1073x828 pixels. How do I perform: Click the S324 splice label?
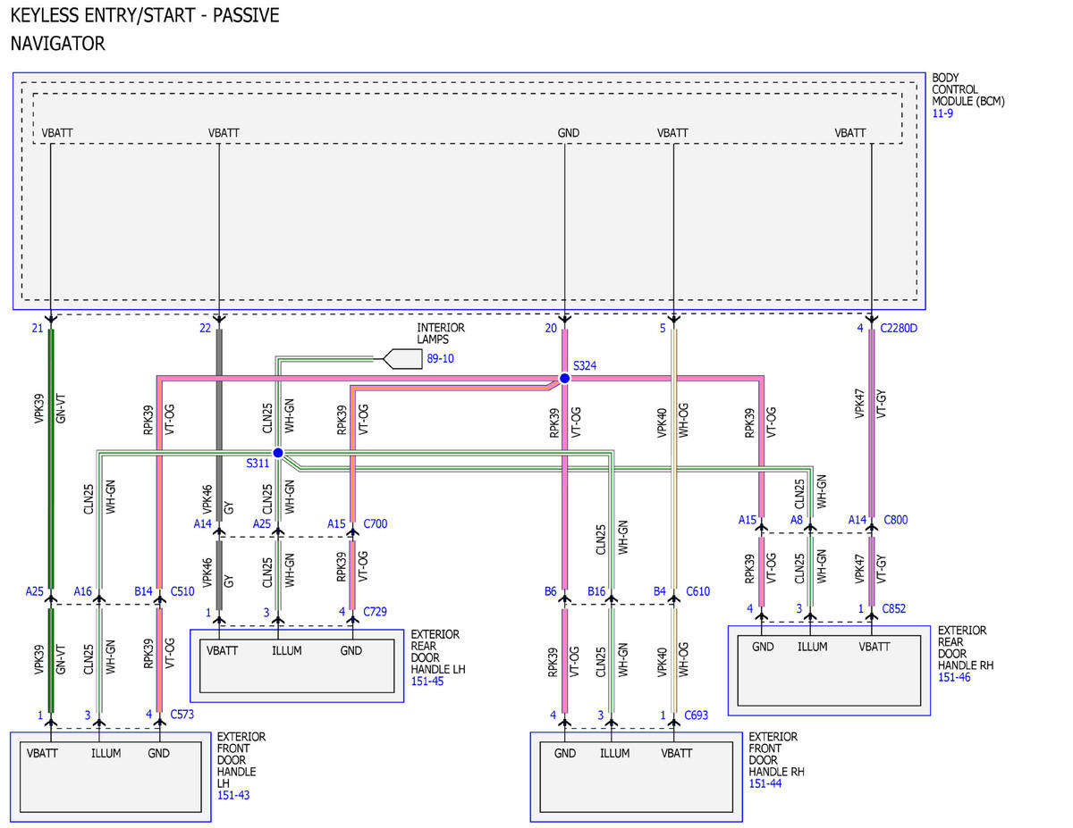585,366
